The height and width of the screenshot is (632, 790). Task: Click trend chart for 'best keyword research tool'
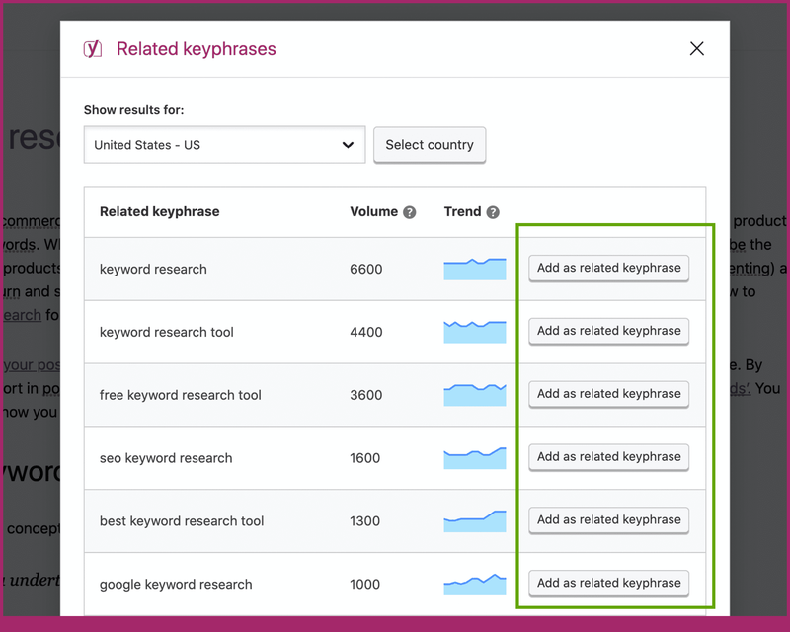(474, 520)
